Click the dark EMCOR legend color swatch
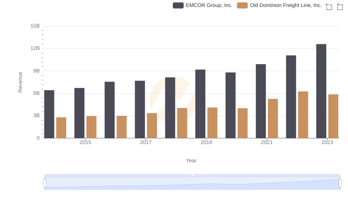This screenshot has width=348, height=200. coord(178,5)
